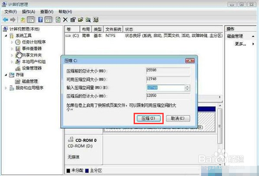Click the 布局 column header
The width and height of the screenshot is (259, 176).
point(86,29)
